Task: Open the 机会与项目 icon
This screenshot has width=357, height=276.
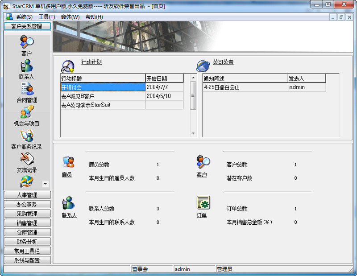Action: click(x=27, y=112)
